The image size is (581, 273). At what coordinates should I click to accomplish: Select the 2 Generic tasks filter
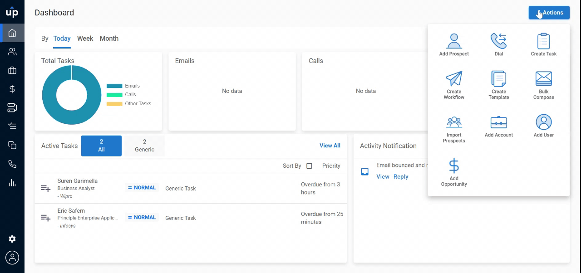[x=144, y=146]
